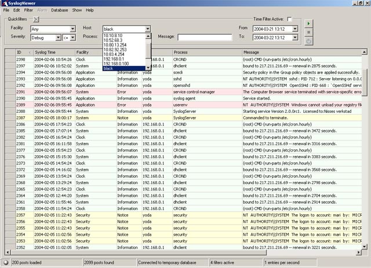Click table scroll up arrow
This screenshot has width=371, height=268.
pyautogui.click(x=365, y=52)
